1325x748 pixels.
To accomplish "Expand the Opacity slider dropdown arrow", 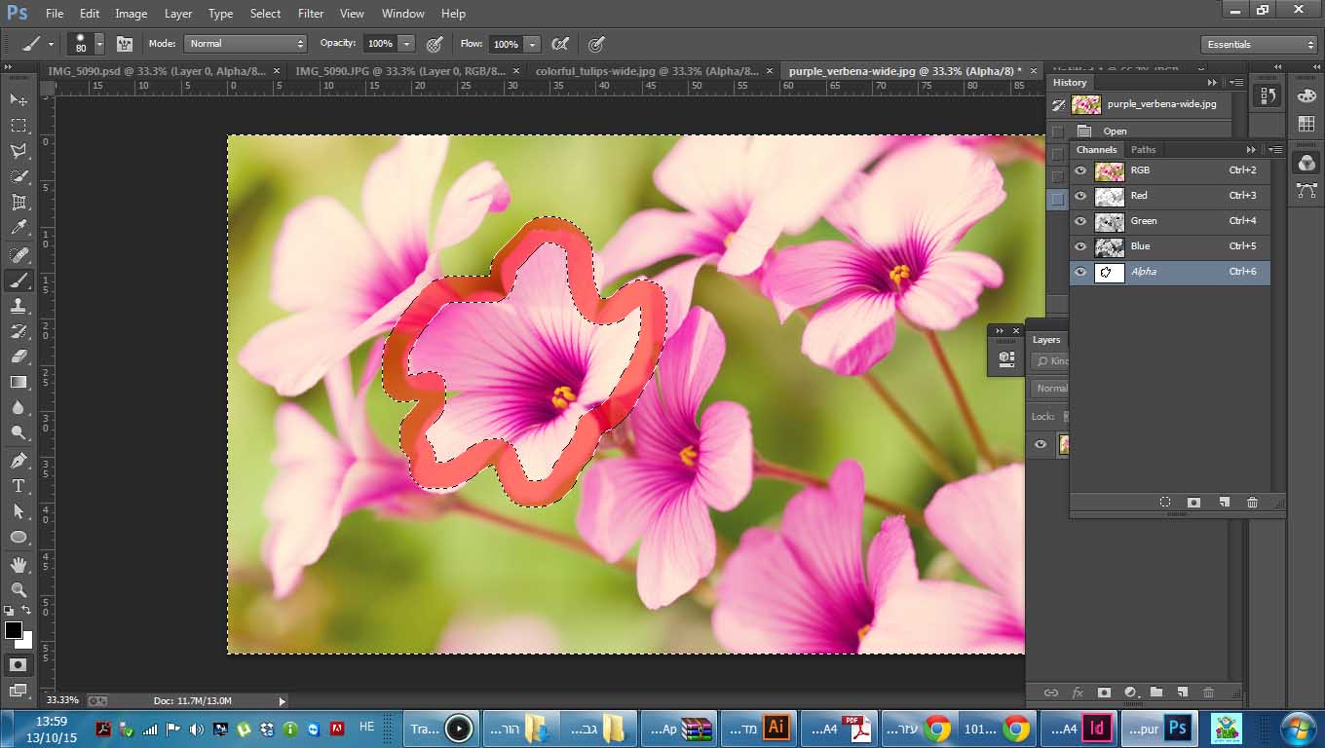I will tap(406, 44).
